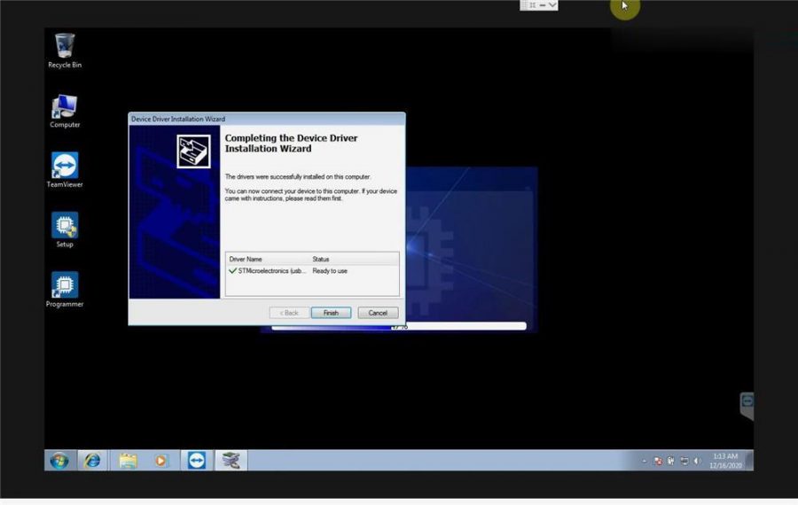Click the Finish button in the wizard

click(x=331, y=313)
